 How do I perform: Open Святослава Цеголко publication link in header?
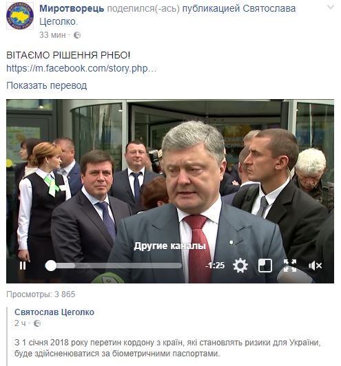tap(167, 15)
